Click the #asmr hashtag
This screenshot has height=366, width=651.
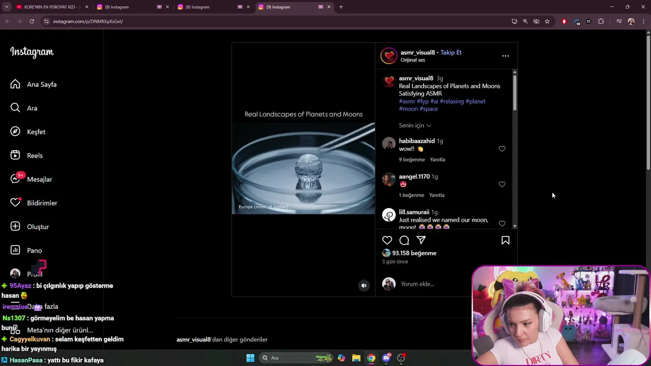[x=407, y=101]
